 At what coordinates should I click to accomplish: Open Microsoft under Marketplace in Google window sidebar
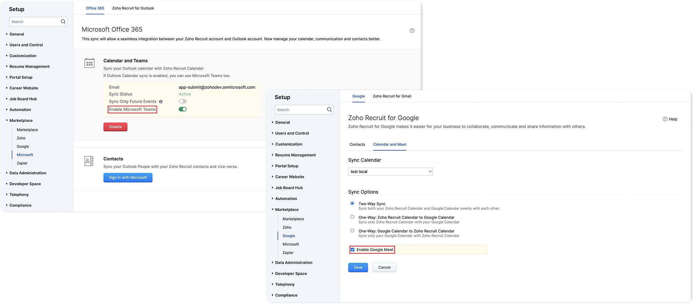pos(291,244)
